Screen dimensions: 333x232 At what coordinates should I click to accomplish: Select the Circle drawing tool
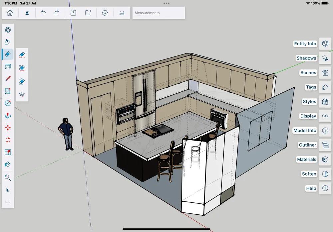click(8, 103)
